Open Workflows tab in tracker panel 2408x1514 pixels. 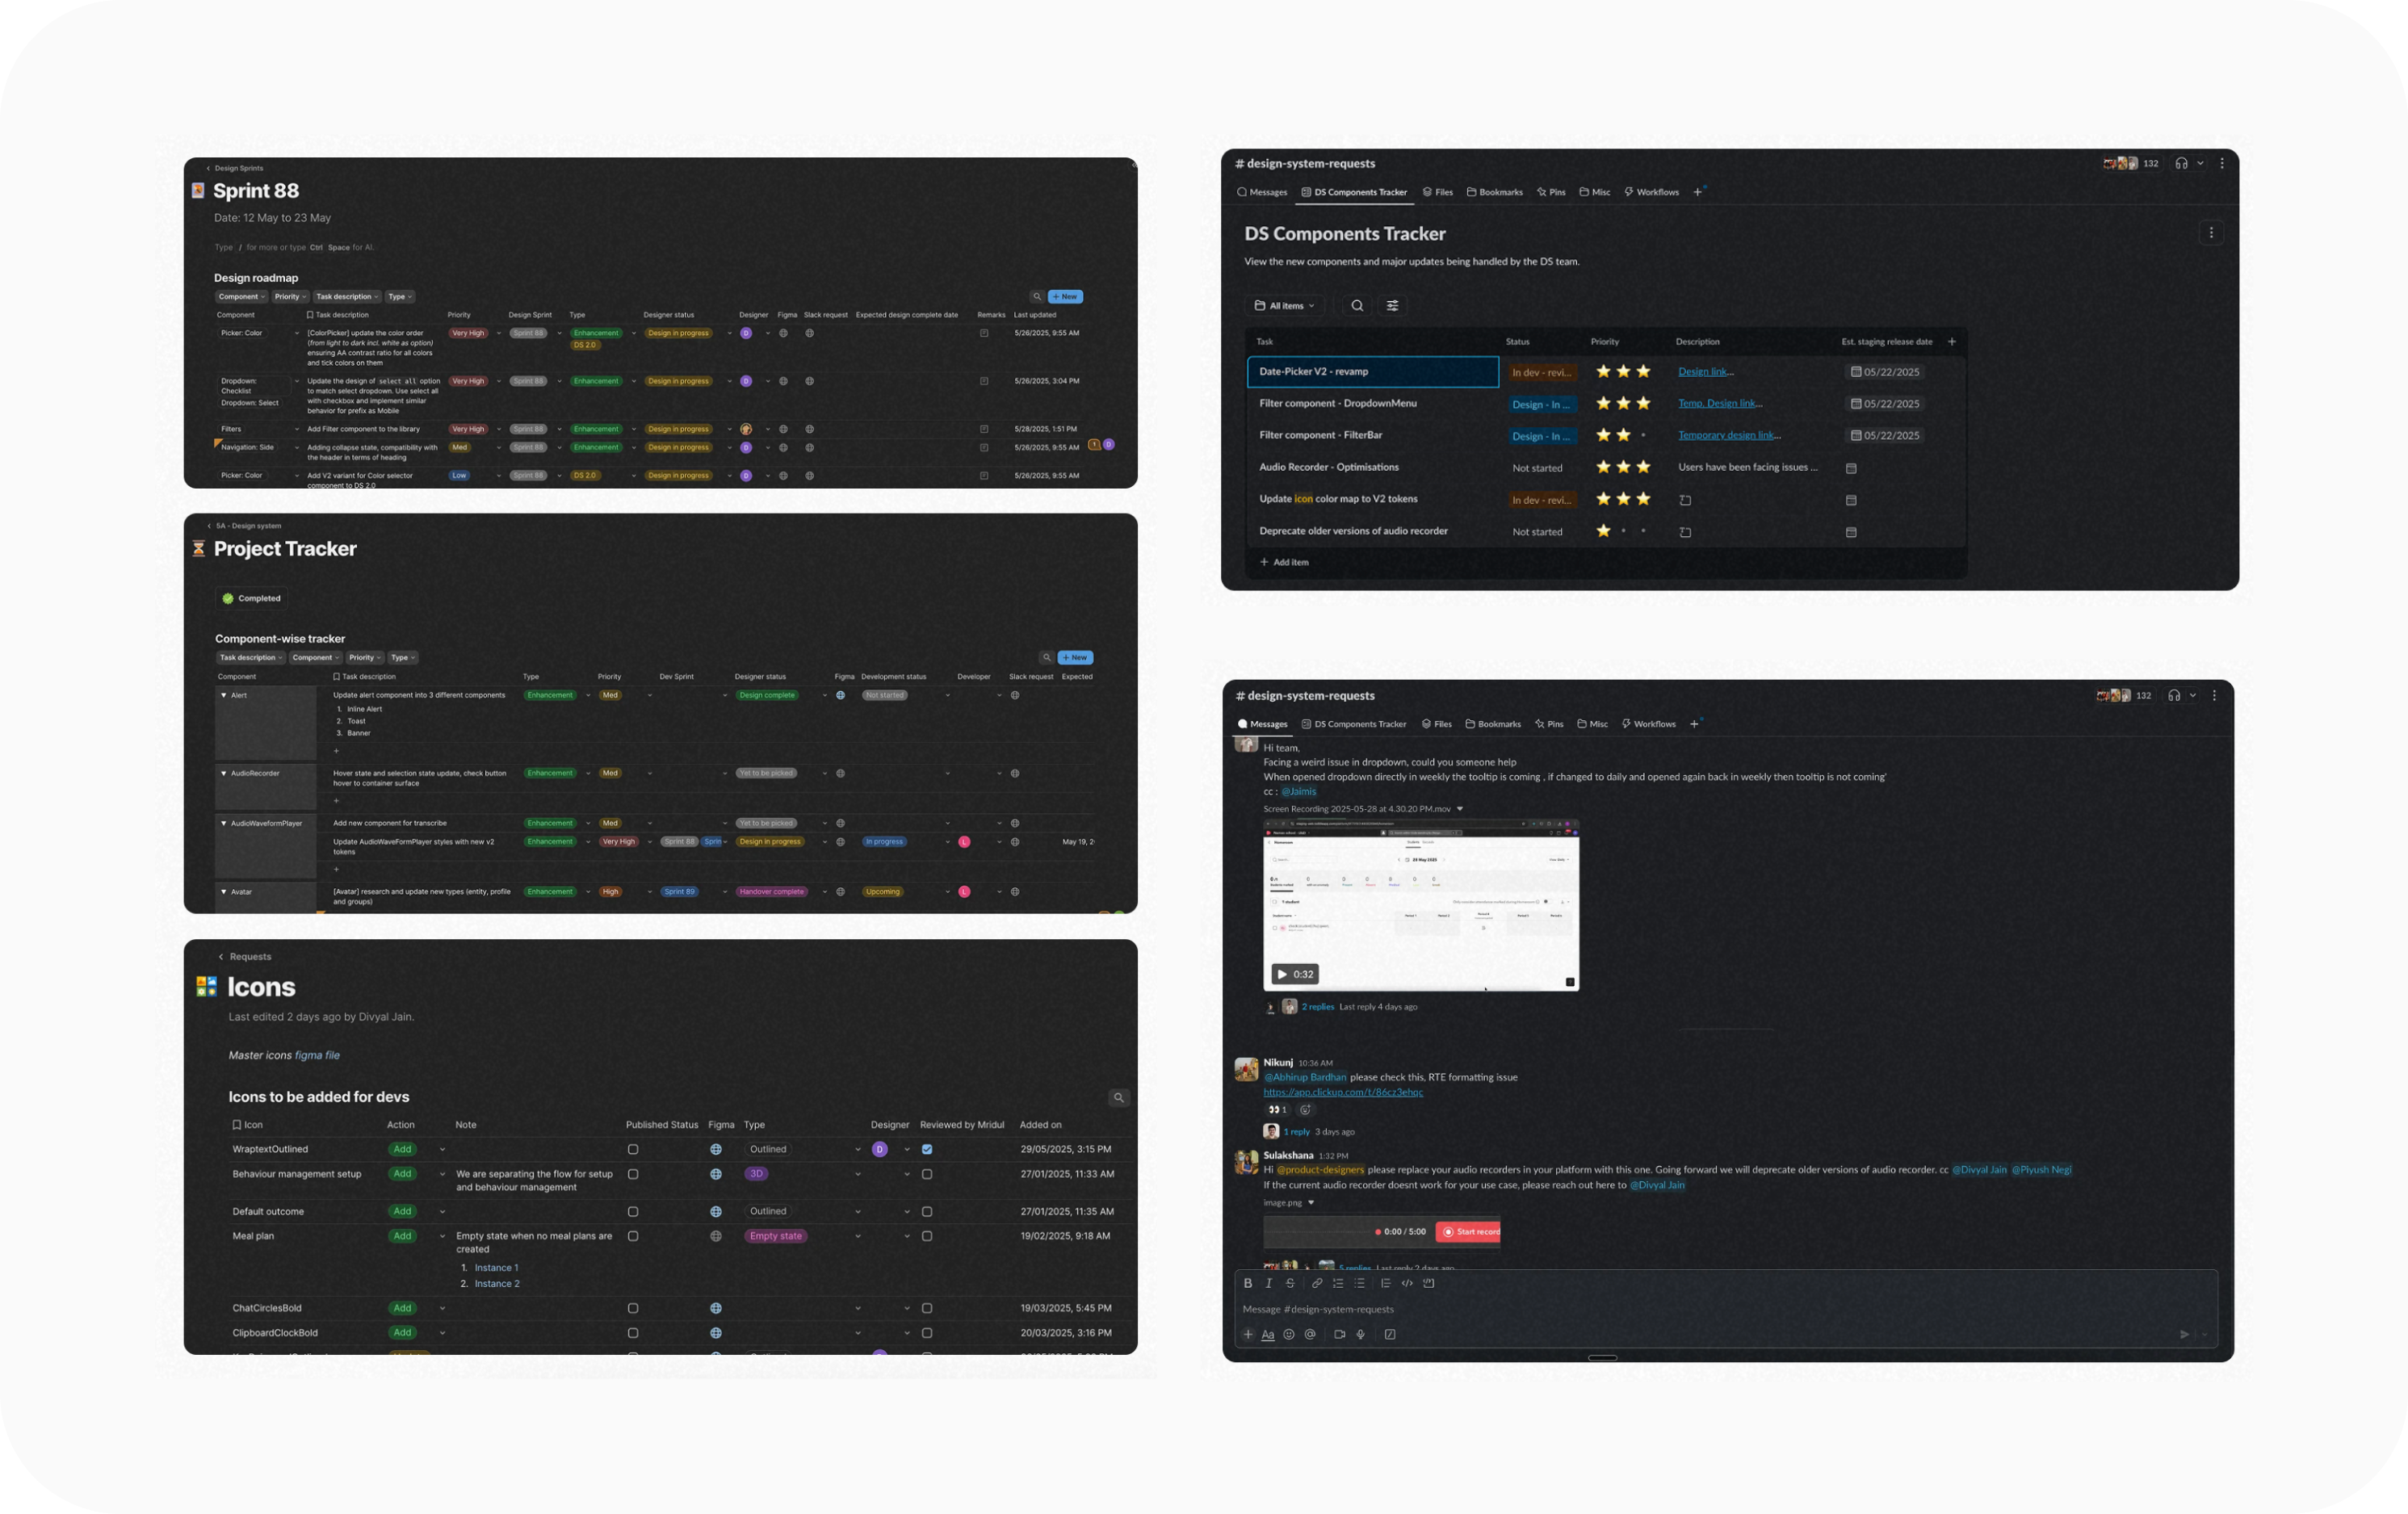1651,192
